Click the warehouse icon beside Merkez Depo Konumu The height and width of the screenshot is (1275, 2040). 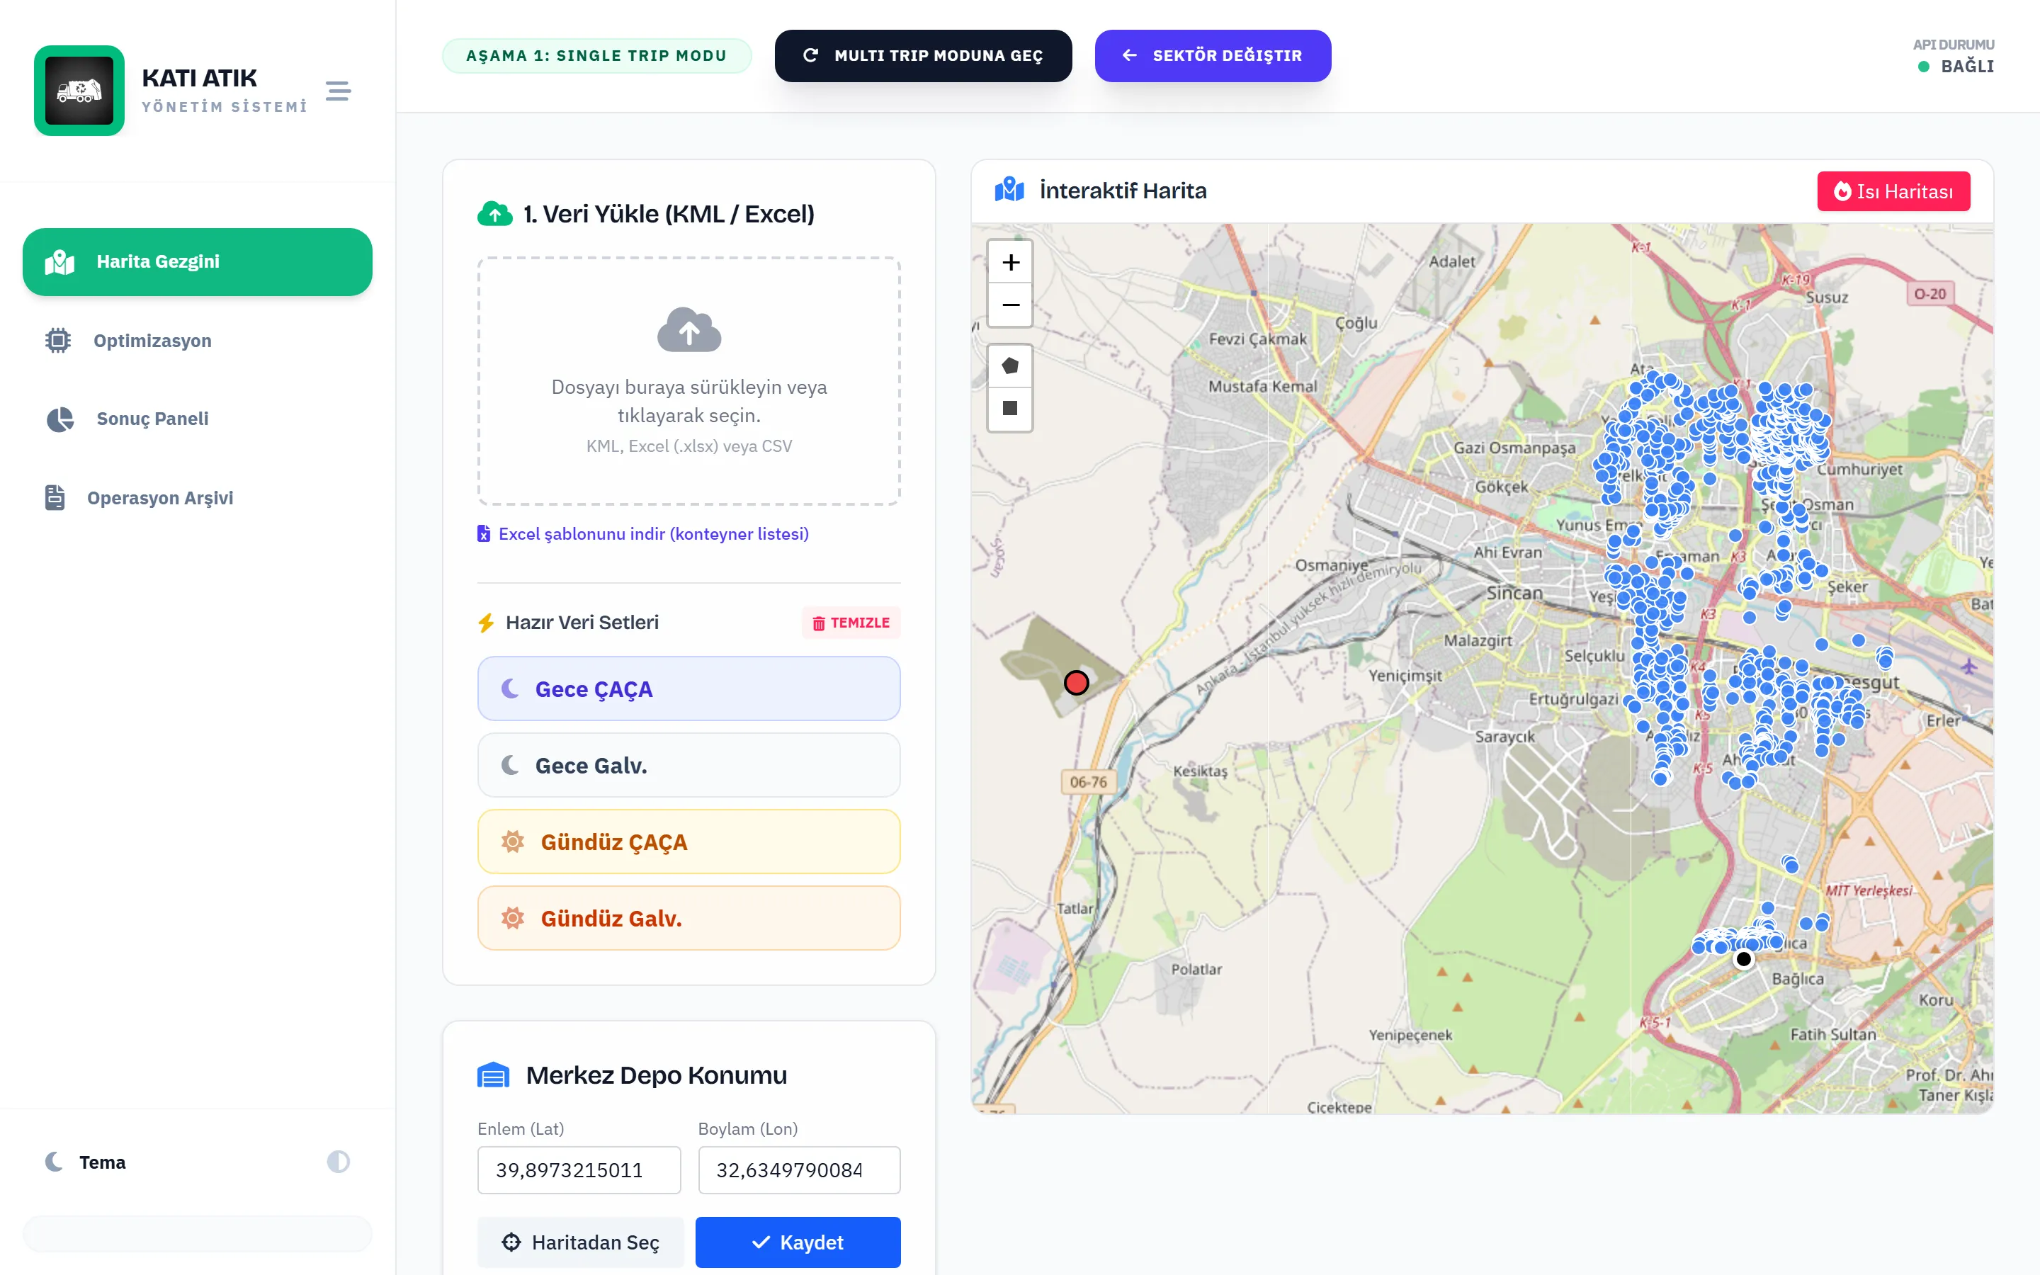[493, 1075]
